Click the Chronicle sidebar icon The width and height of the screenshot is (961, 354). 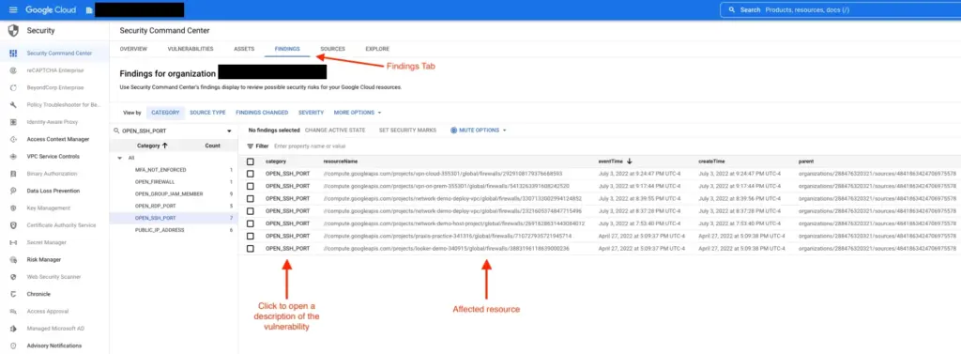(x=13, y=294)
